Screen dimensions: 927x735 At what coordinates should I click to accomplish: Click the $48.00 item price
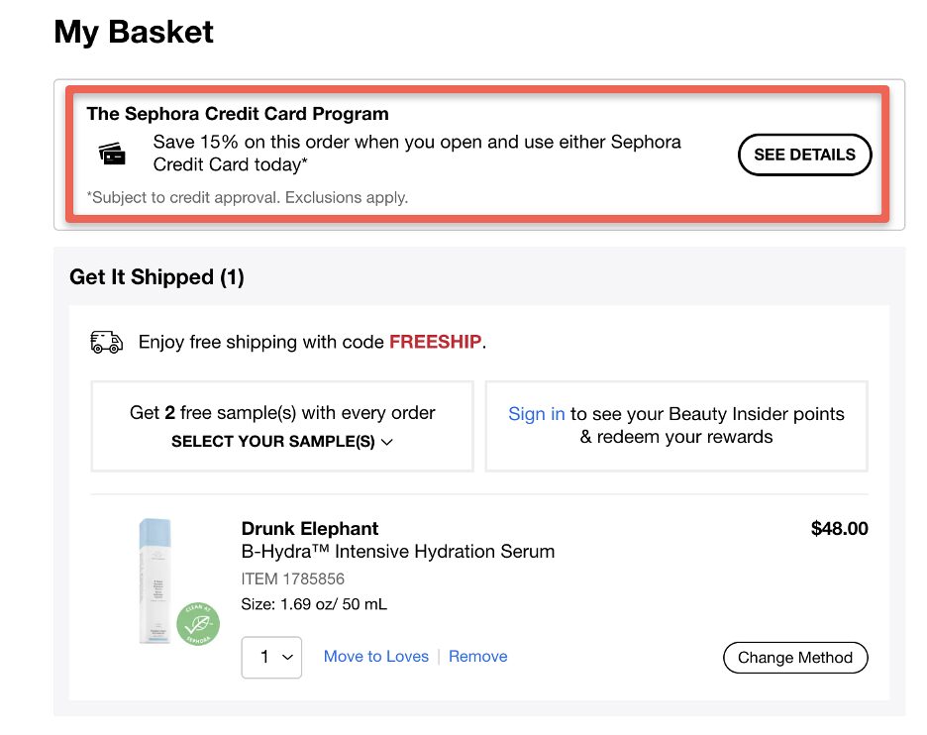tap(839, 528)
